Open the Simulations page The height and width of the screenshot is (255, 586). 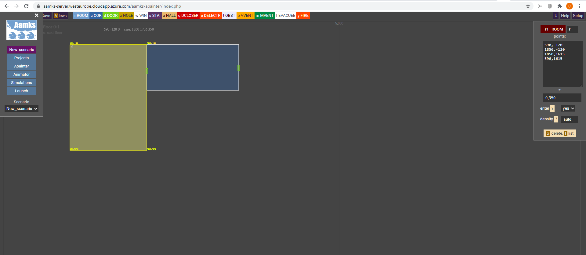[22, 83]
